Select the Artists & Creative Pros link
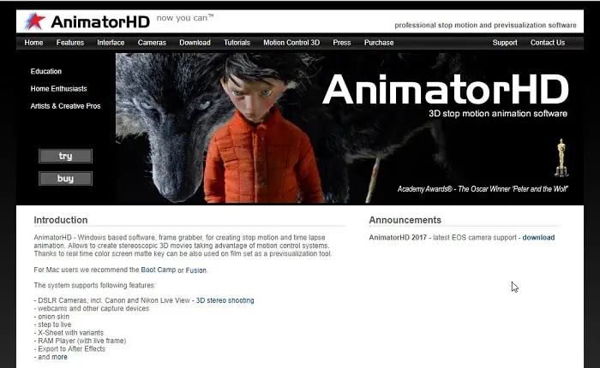The width and height of the screenshot is (600, 368). (65, 106)
